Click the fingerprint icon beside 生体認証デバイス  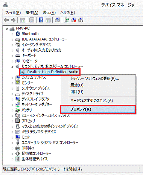pyautogui.click(x=18, y=159)
